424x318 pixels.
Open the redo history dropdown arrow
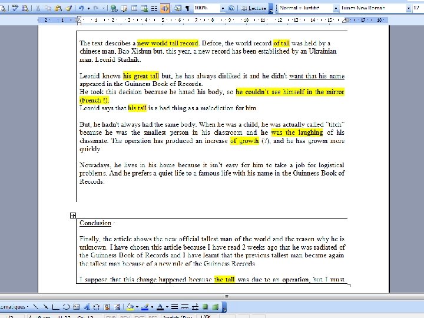point(103,8)
